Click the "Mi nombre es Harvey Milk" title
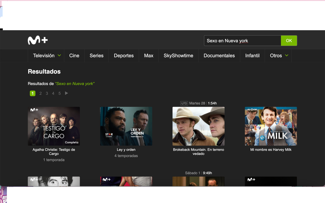Viewport: 325px width, 203px height. [x=271, y=150]
